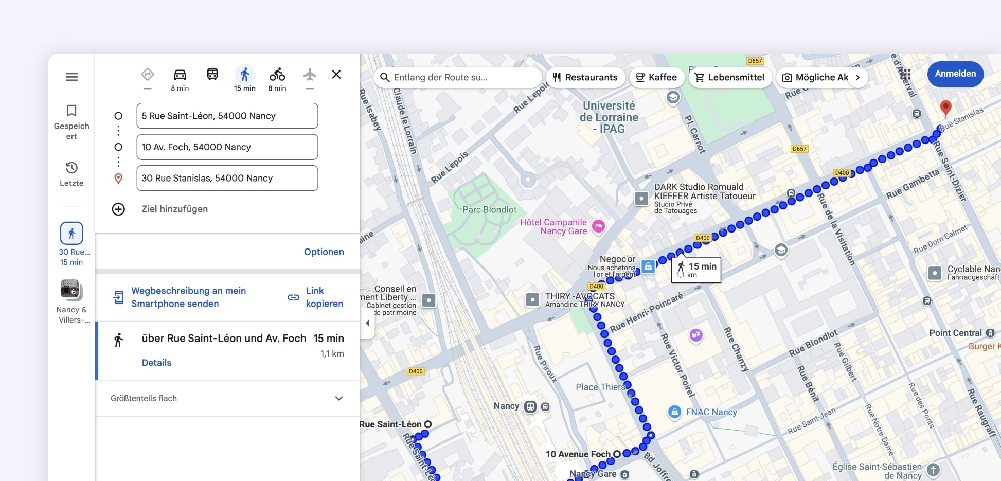Screen dimensions: 1001x481
Task: Select best travel mode option
Action: tap(148, 75)
